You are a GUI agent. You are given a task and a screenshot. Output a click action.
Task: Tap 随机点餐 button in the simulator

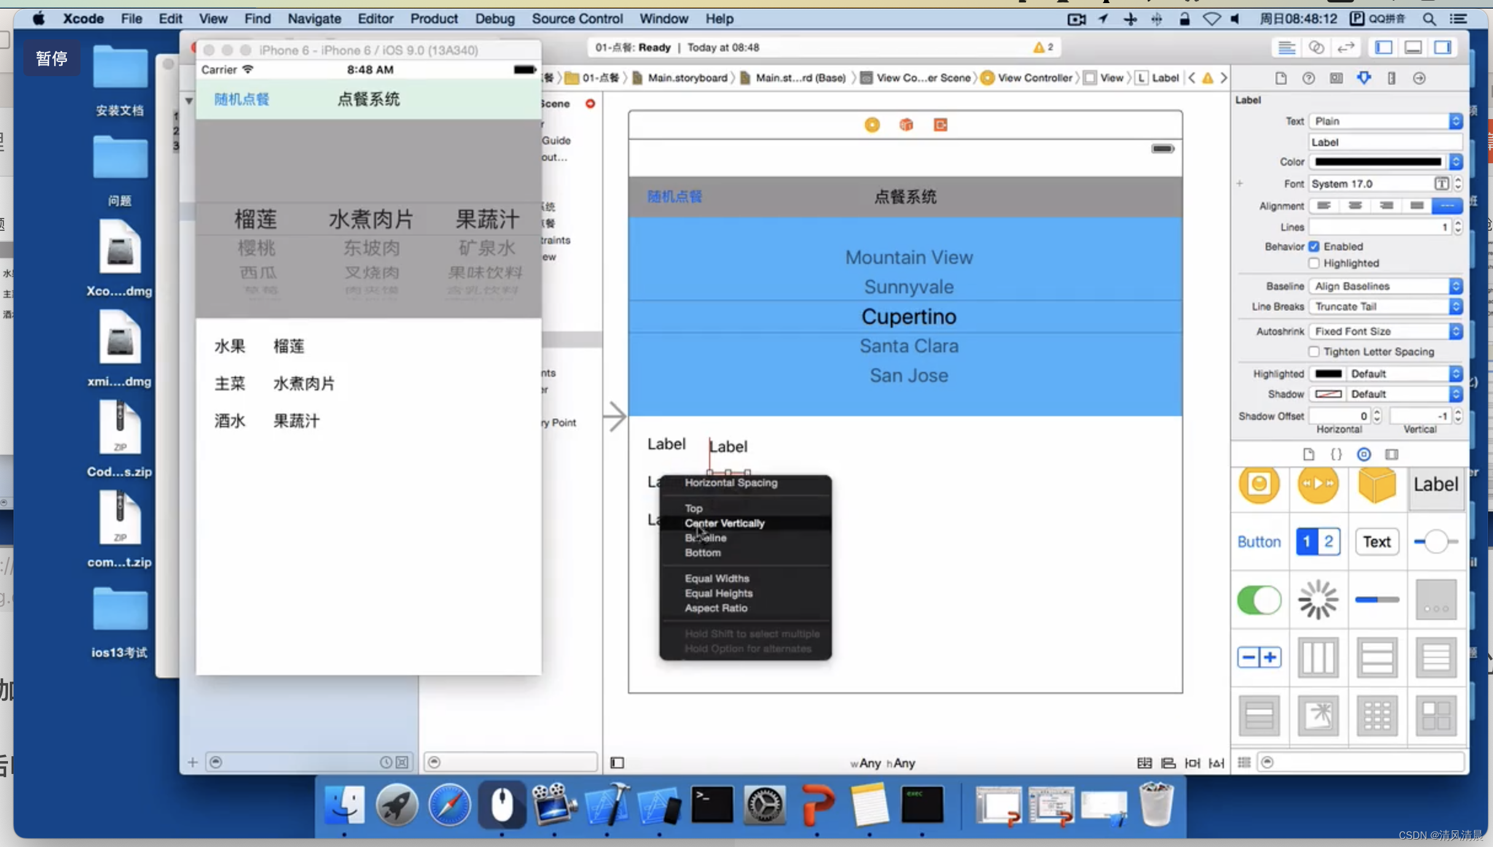(x=241, y=99)
